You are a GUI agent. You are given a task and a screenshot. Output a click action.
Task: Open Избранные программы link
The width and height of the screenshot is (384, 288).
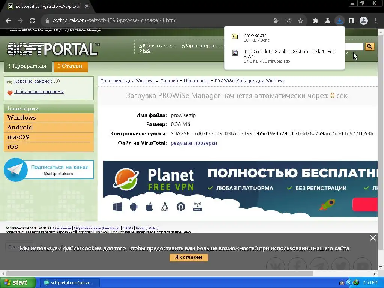tap(39, 91)
